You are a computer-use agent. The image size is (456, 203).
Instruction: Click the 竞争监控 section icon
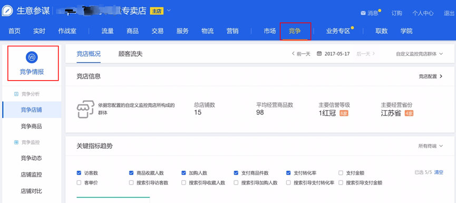(x=16, y=142)
